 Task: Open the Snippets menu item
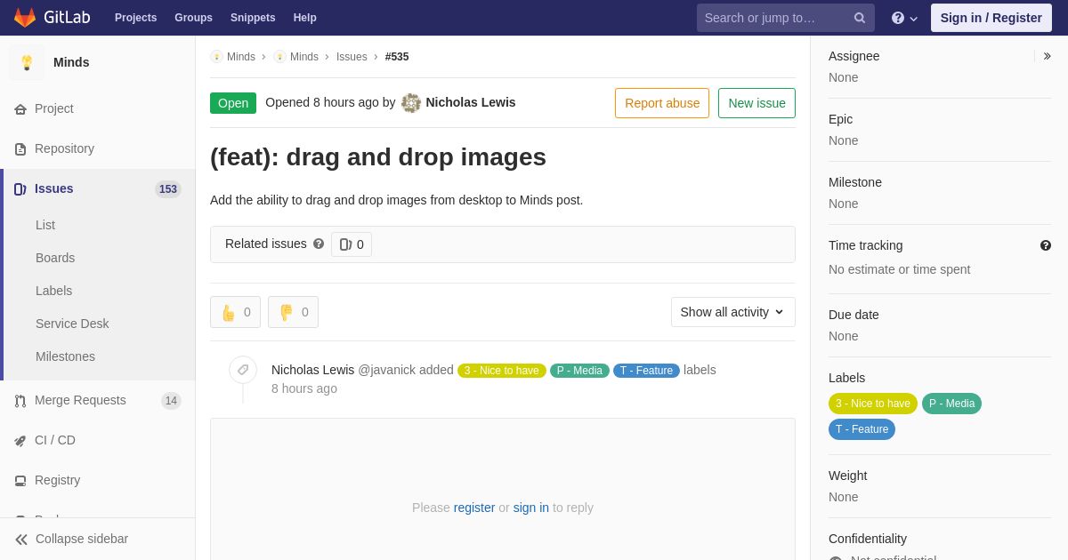pyautogui.click(x=253, y=18)
